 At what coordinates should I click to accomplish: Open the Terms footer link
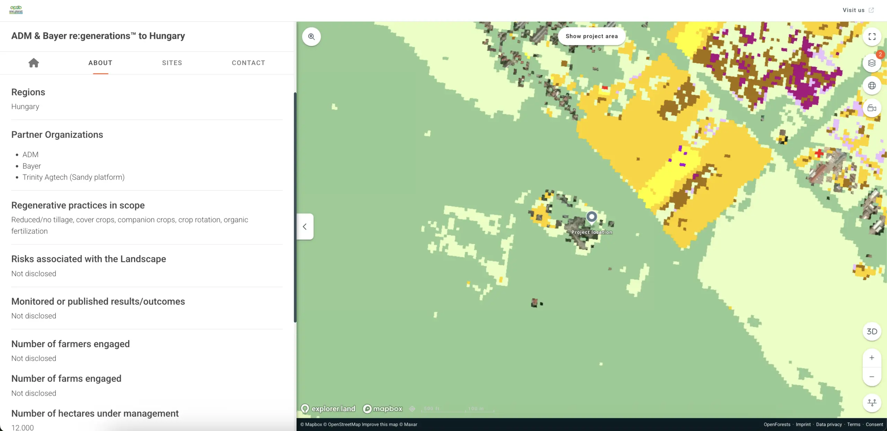[854, 424]
